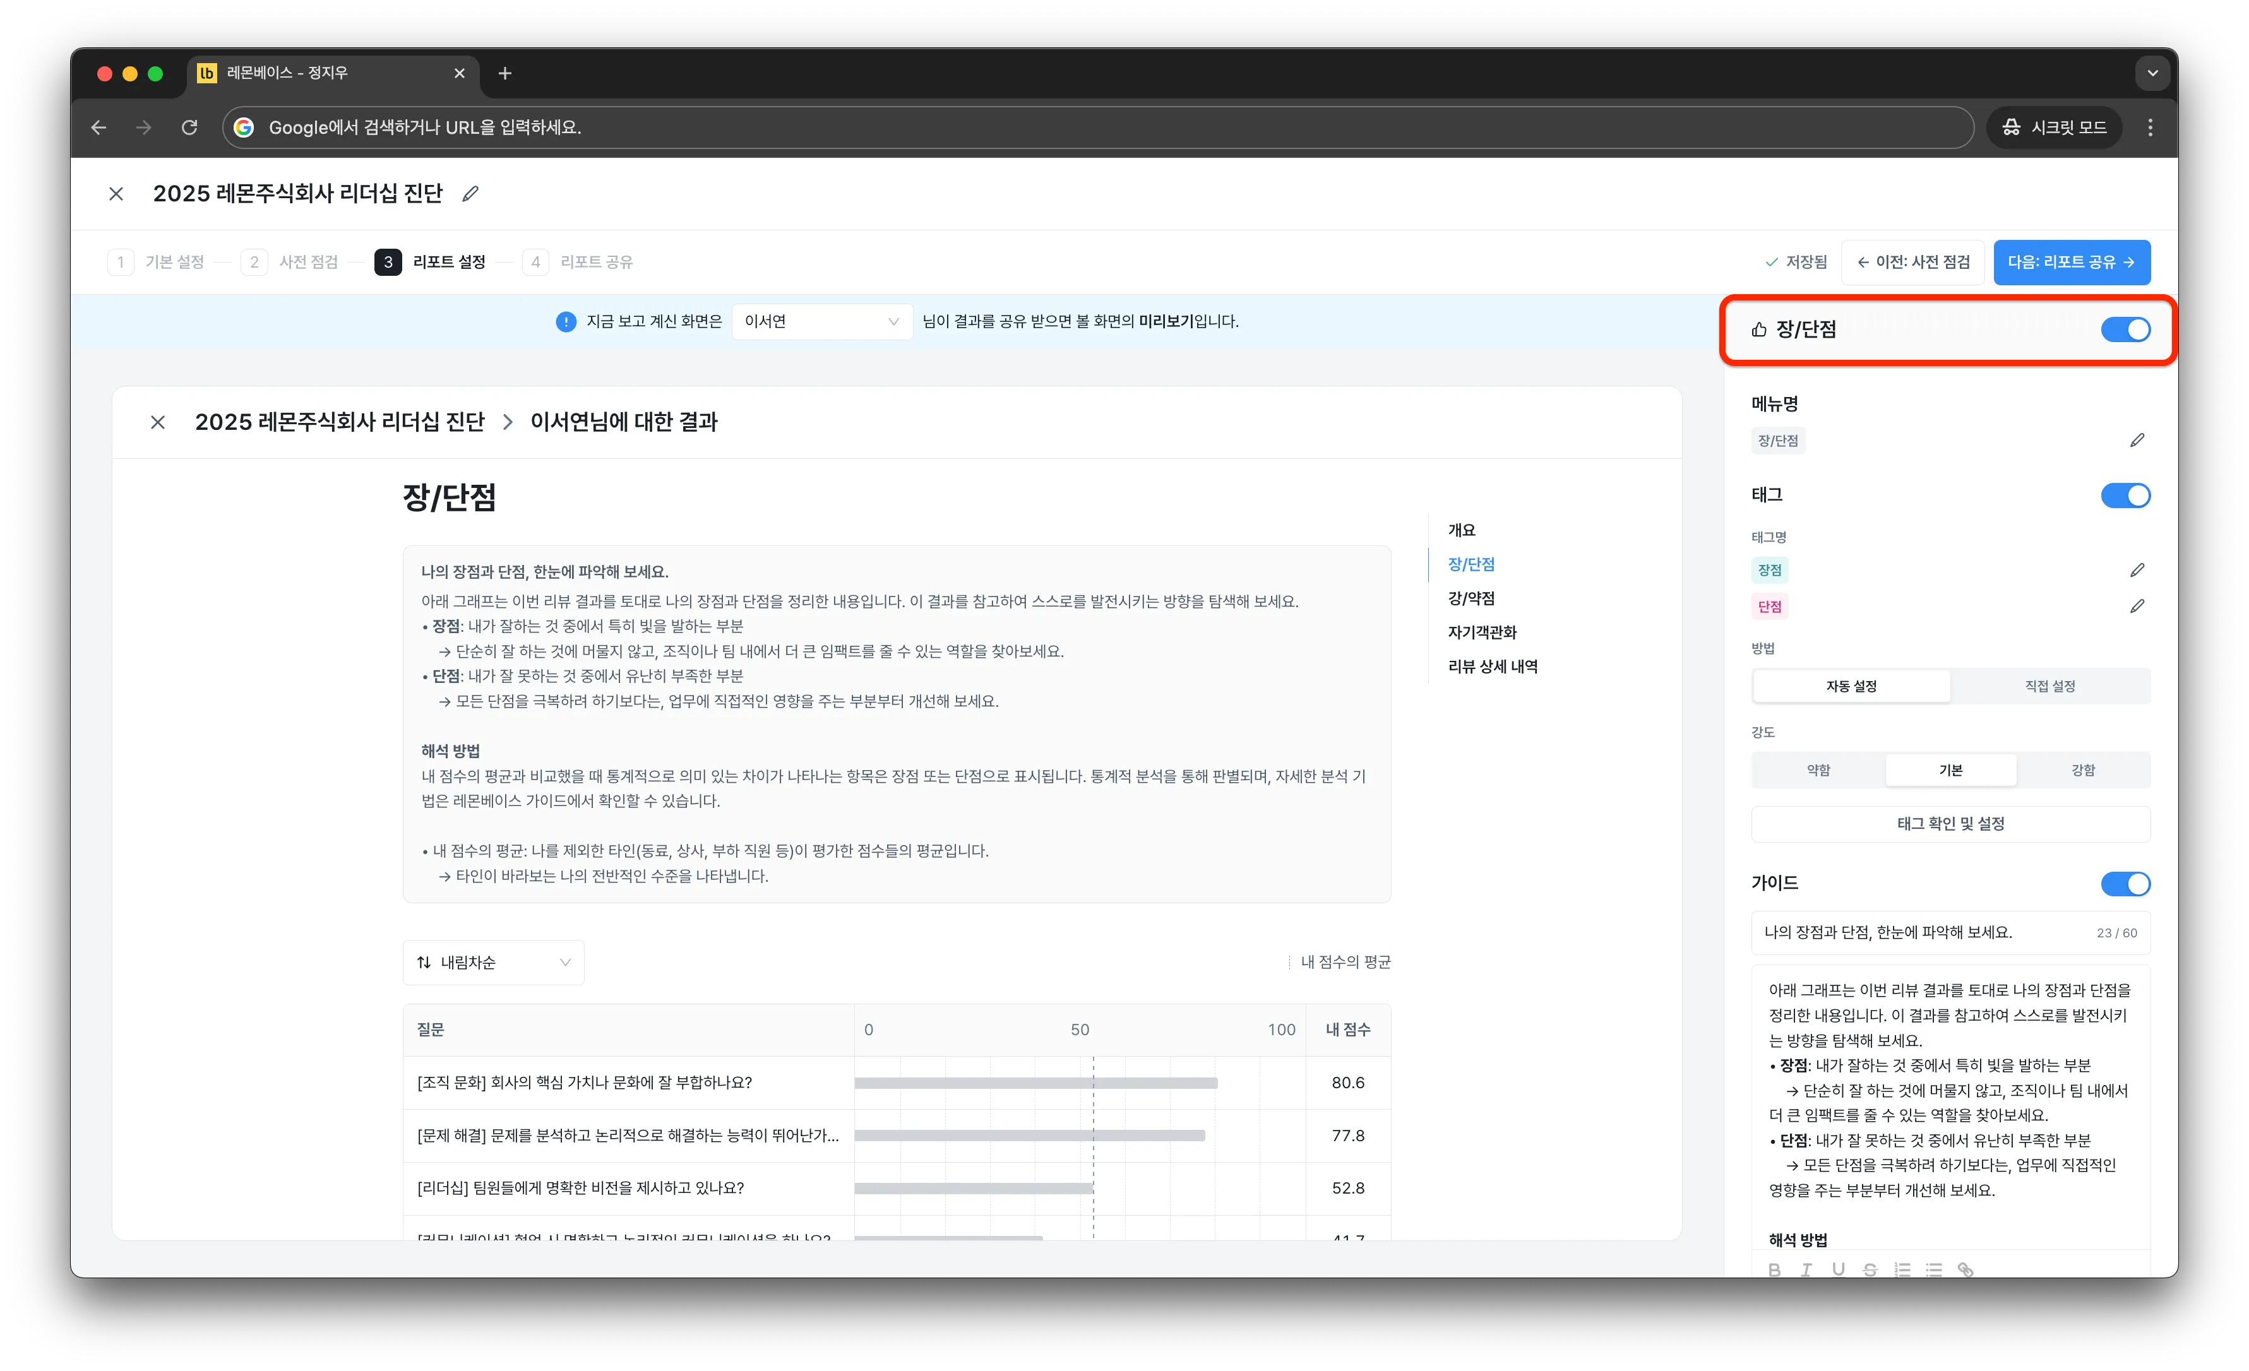Jump to 자기객관화 in report navigation
The image size is (2249, 1371).
tap(1481, 632)
